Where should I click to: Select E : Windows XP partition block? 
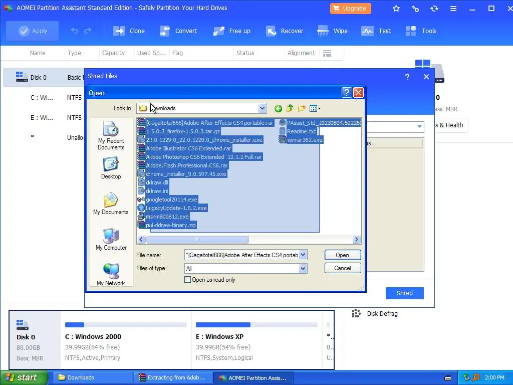257,340
